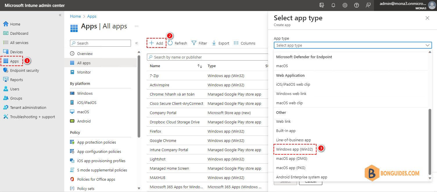Screen dimensions: 437x192
Task: Open the help question mark icon
Action: (x=357, y=6)
